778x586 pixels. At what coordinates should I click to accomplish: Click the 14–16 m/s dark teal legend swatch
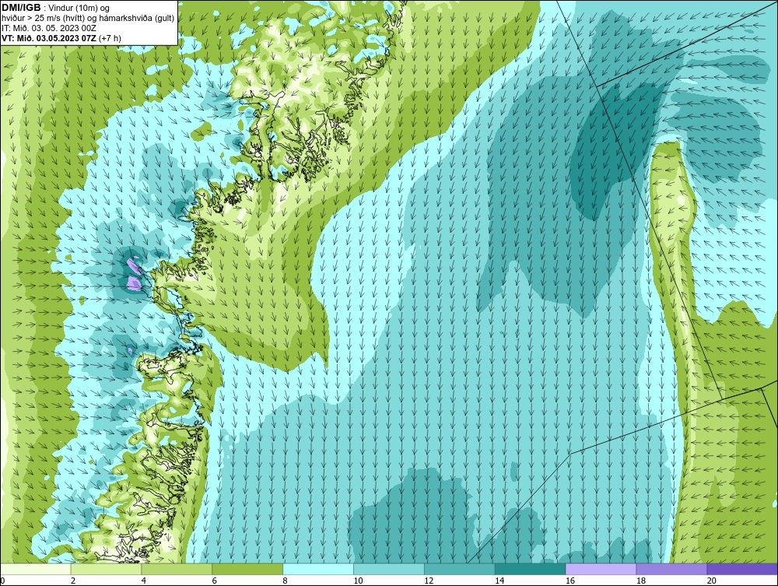point(531,569)
